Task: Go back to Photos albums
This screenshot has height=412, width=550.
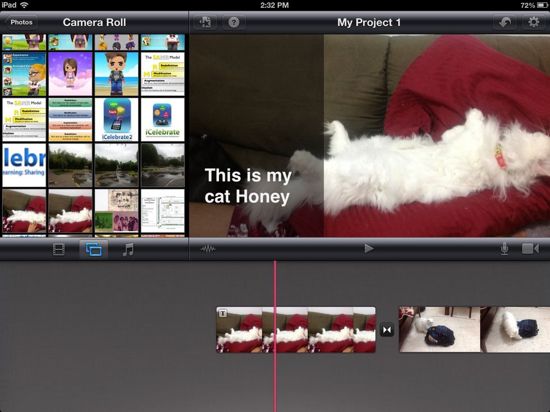Action: (x=21, y=22)
